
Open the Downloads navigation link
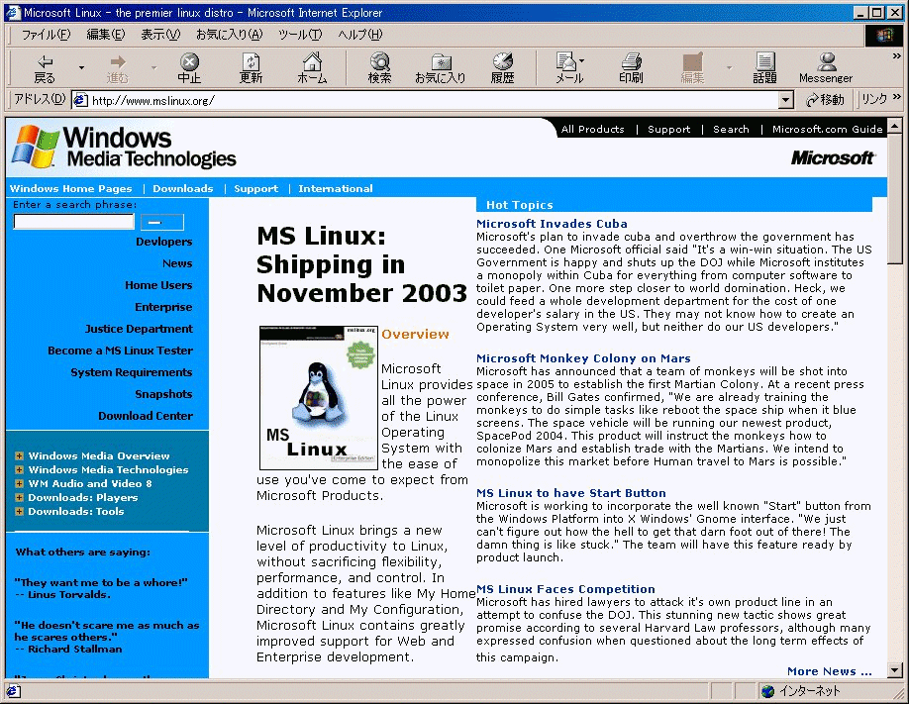point(183,188)
